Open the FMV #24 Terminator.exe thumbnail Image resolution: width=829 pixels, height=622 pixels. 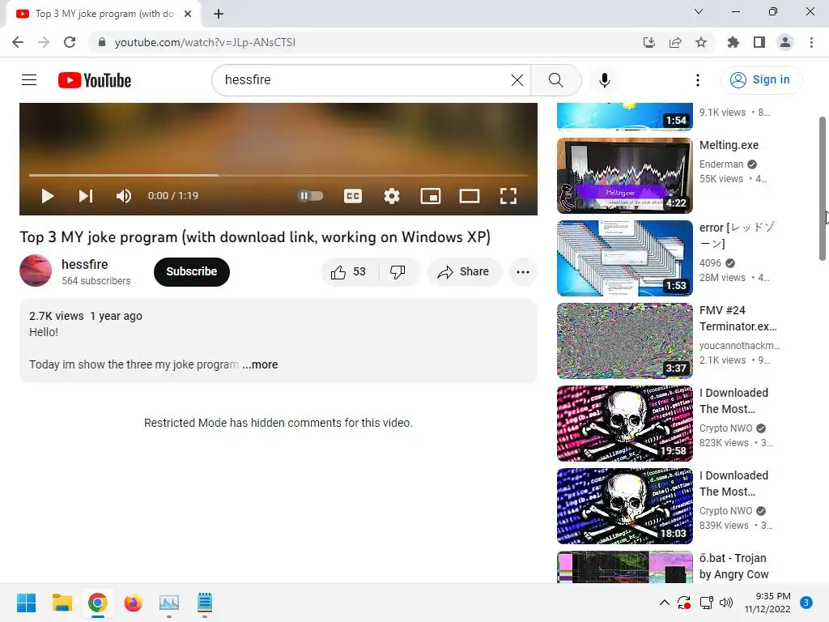point(624,341)
